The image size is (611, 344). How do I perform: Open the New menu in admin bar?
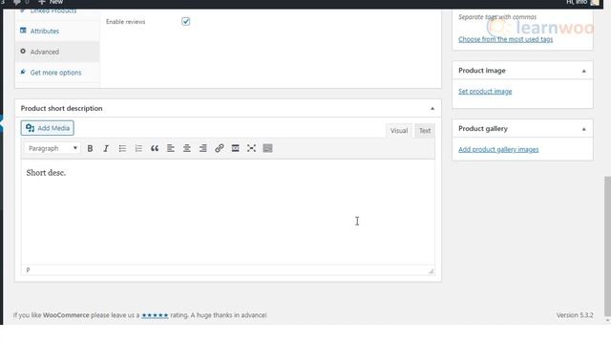point(51,2)
